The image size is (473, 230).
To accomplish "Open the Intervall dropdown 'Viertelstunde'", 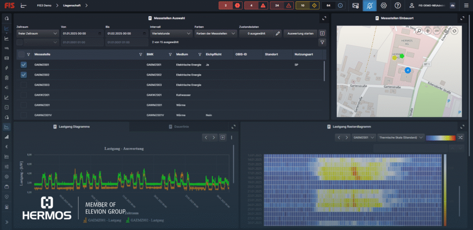I will tap(171, 33).
